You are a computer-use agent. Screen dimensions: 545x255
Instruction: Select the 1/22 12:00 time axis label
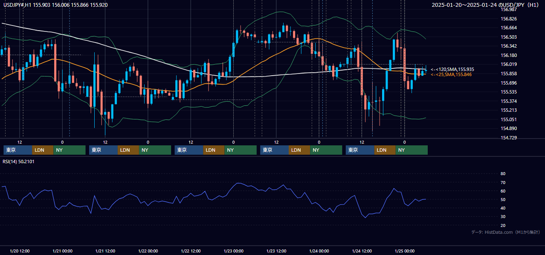coord(191,251)
